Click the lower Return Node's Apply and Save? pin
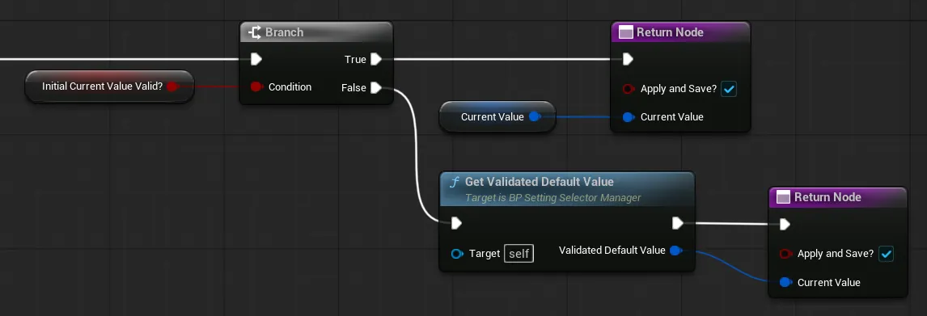This screenshot has height=316, width=927. point(785,254)
